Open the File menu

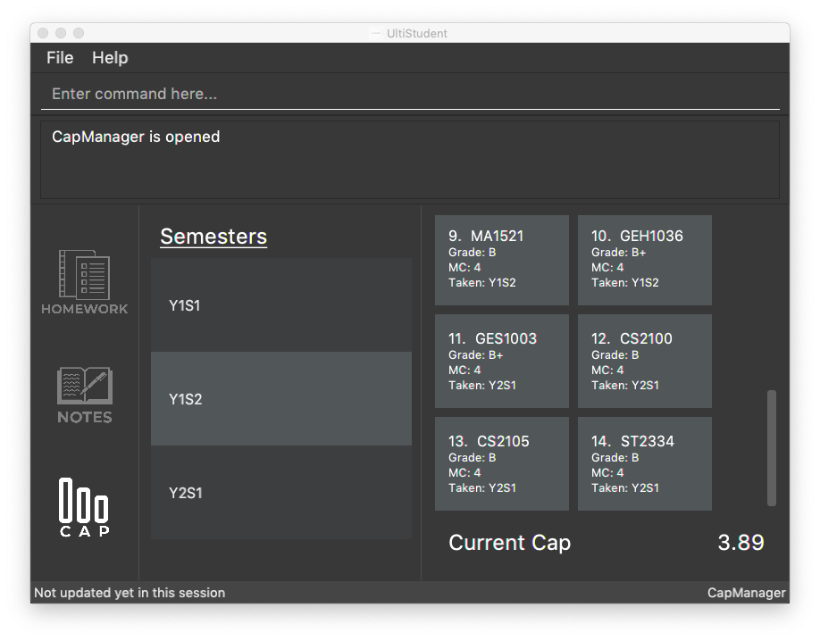point(60,57)
